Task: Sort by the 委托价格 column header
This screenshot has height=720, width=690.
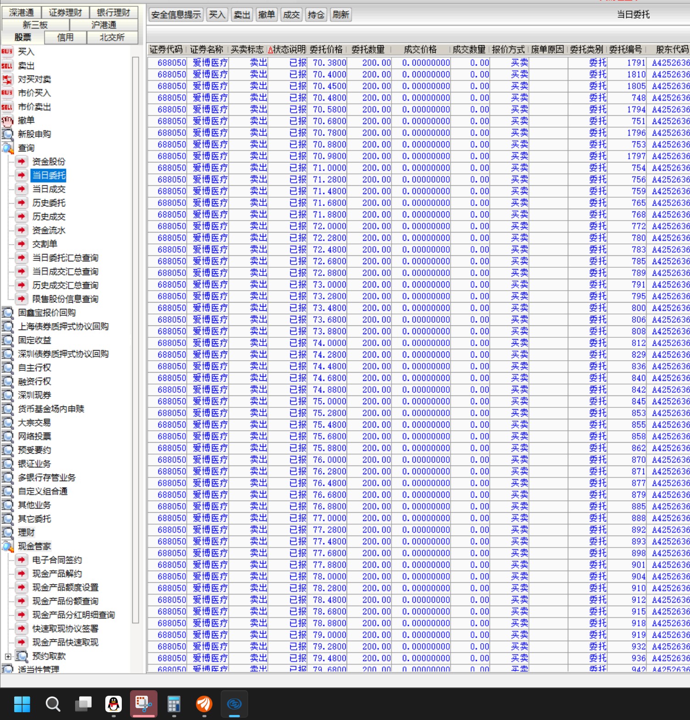Action: coord(326,49)
